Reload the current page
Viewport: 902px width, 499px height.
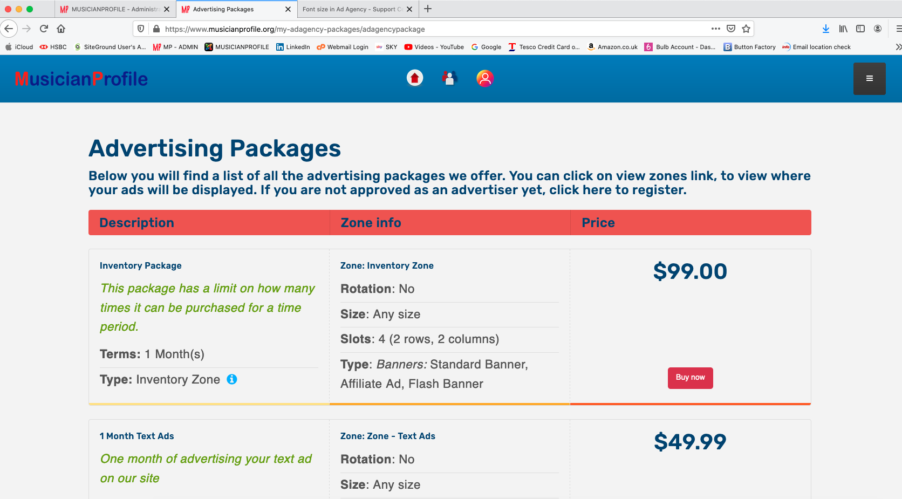pos(44,29)
